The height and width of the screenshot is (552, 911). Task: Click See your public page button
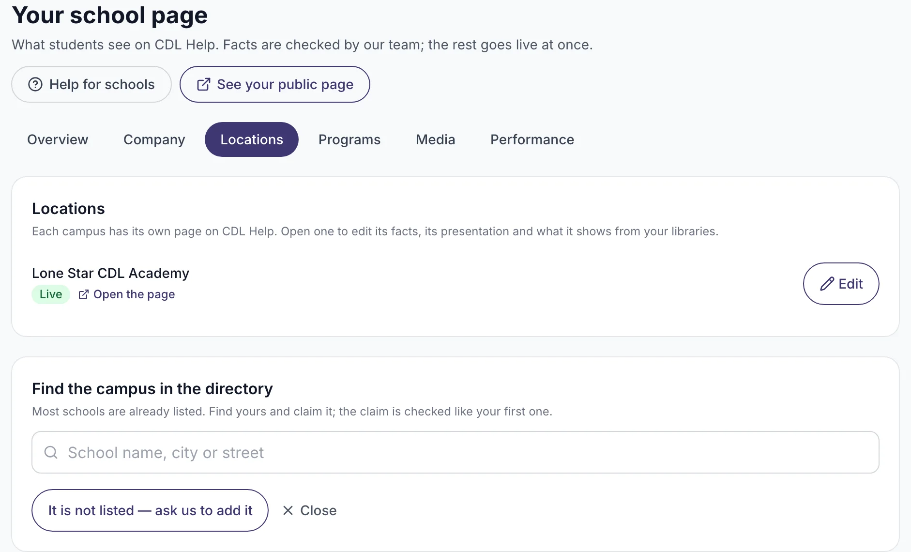(275, 84)
